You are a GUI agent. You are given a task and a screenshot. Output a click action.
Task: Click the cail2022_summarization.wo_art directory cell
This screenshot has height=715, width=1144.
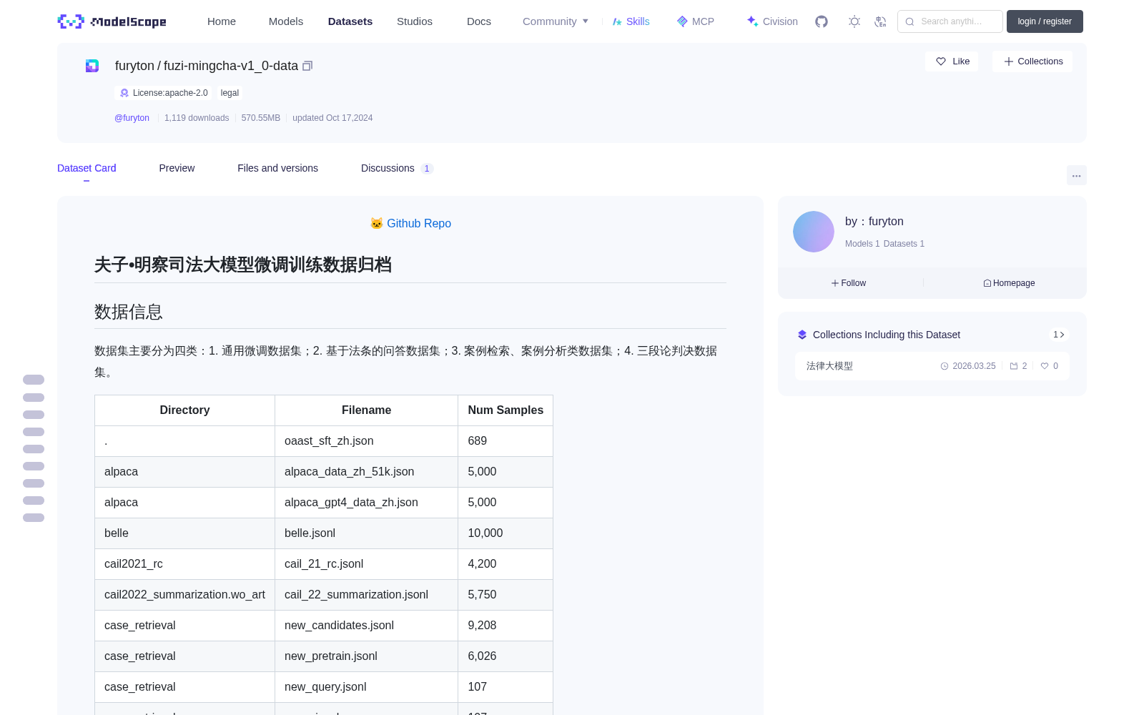(x=184, y=595)
